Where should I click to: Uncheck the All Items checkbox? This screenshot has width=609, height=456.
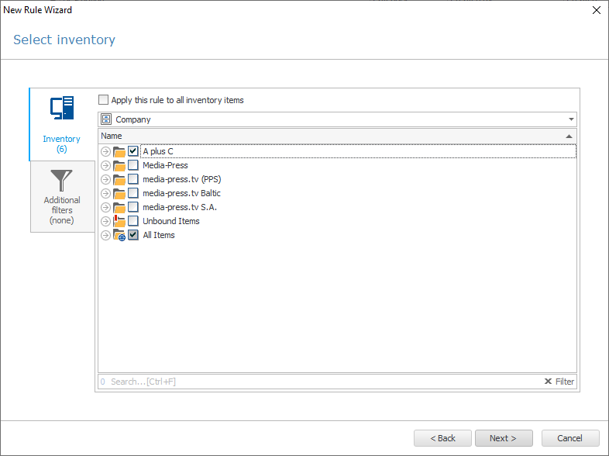click(x=132, y=235)
